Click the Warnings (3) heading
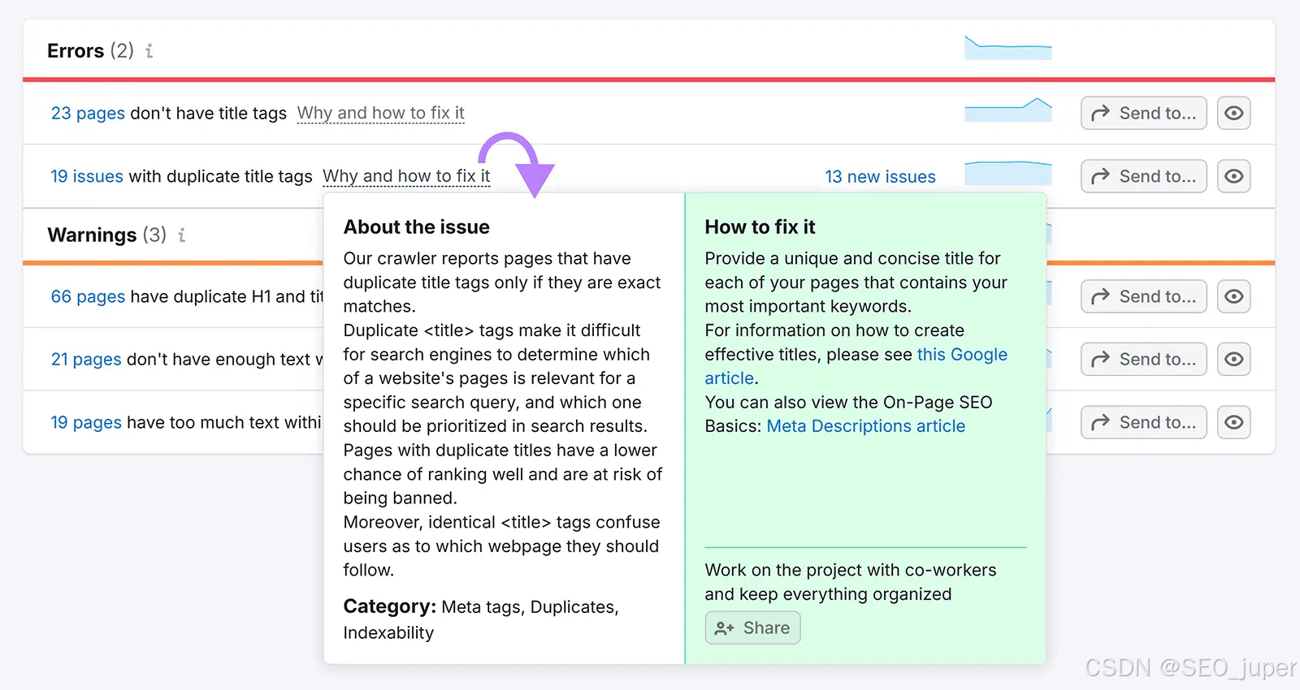The image size is (1300, 690). coord(106,235)
